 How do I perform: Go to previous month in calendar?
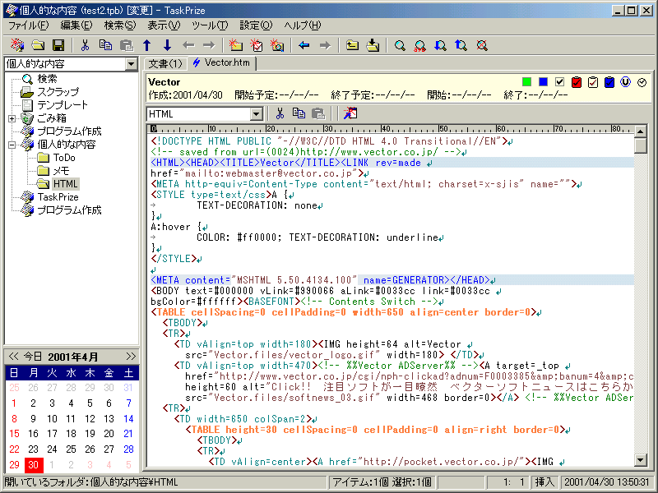tap(14, 357)
